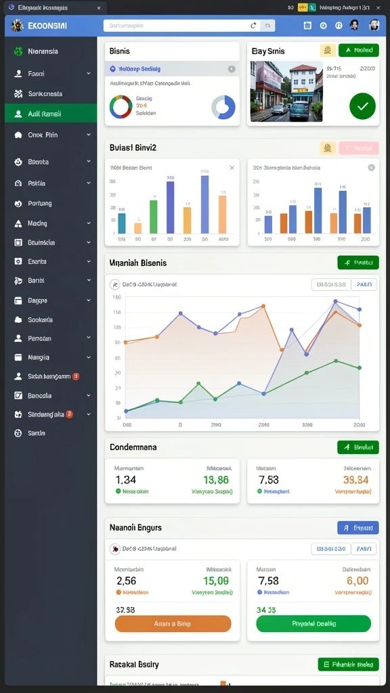Close the 110M bar chart card
390x693 pixels.
(232, 168)
